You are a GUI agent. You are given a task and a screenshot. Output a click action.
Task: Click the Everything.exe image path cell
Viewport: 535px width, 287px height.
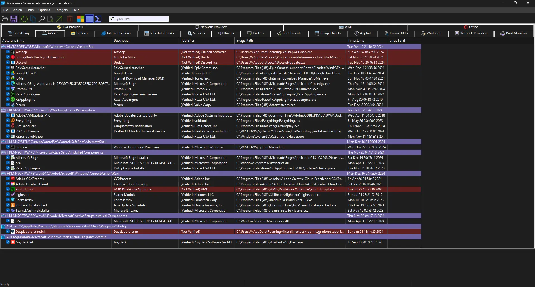[x=268, y=121]
